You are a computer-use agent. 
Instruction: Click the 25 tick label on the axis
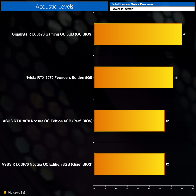coord(149,188)
